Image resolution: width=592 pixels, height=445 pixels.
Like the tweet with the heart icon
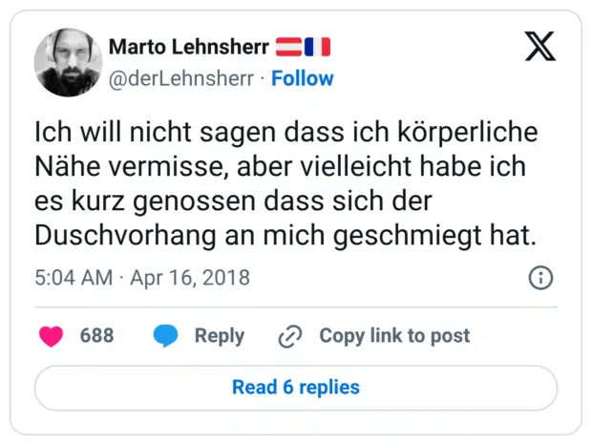coord(51,336)
